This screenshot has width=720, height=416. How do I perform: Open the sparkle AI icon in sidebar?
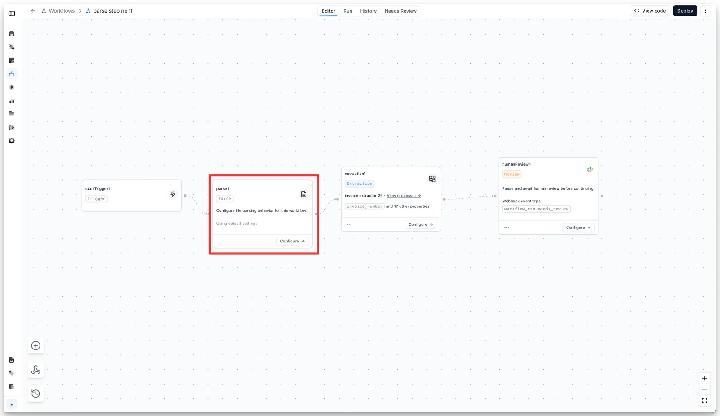(12, 373)
